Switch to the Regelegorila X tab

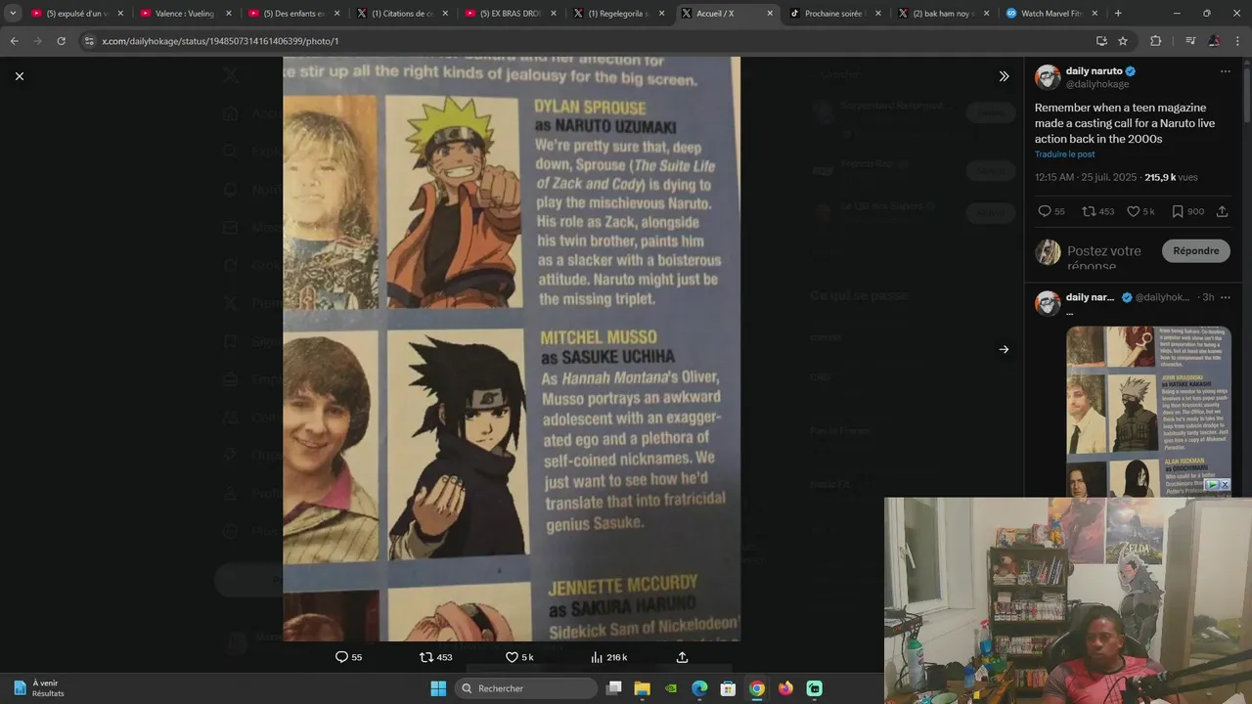coord(617,14)
